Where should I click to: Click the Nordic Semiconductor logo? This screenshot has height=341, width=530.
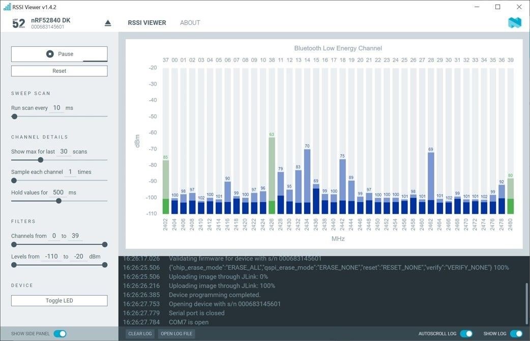click(514, 22)
